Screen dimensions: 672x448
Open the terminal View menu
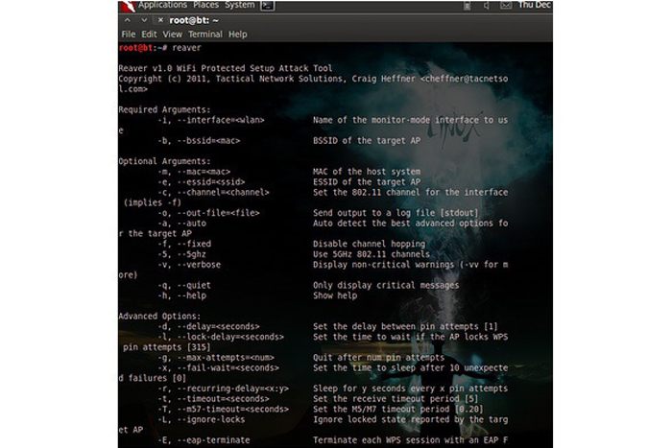(172, 35)
